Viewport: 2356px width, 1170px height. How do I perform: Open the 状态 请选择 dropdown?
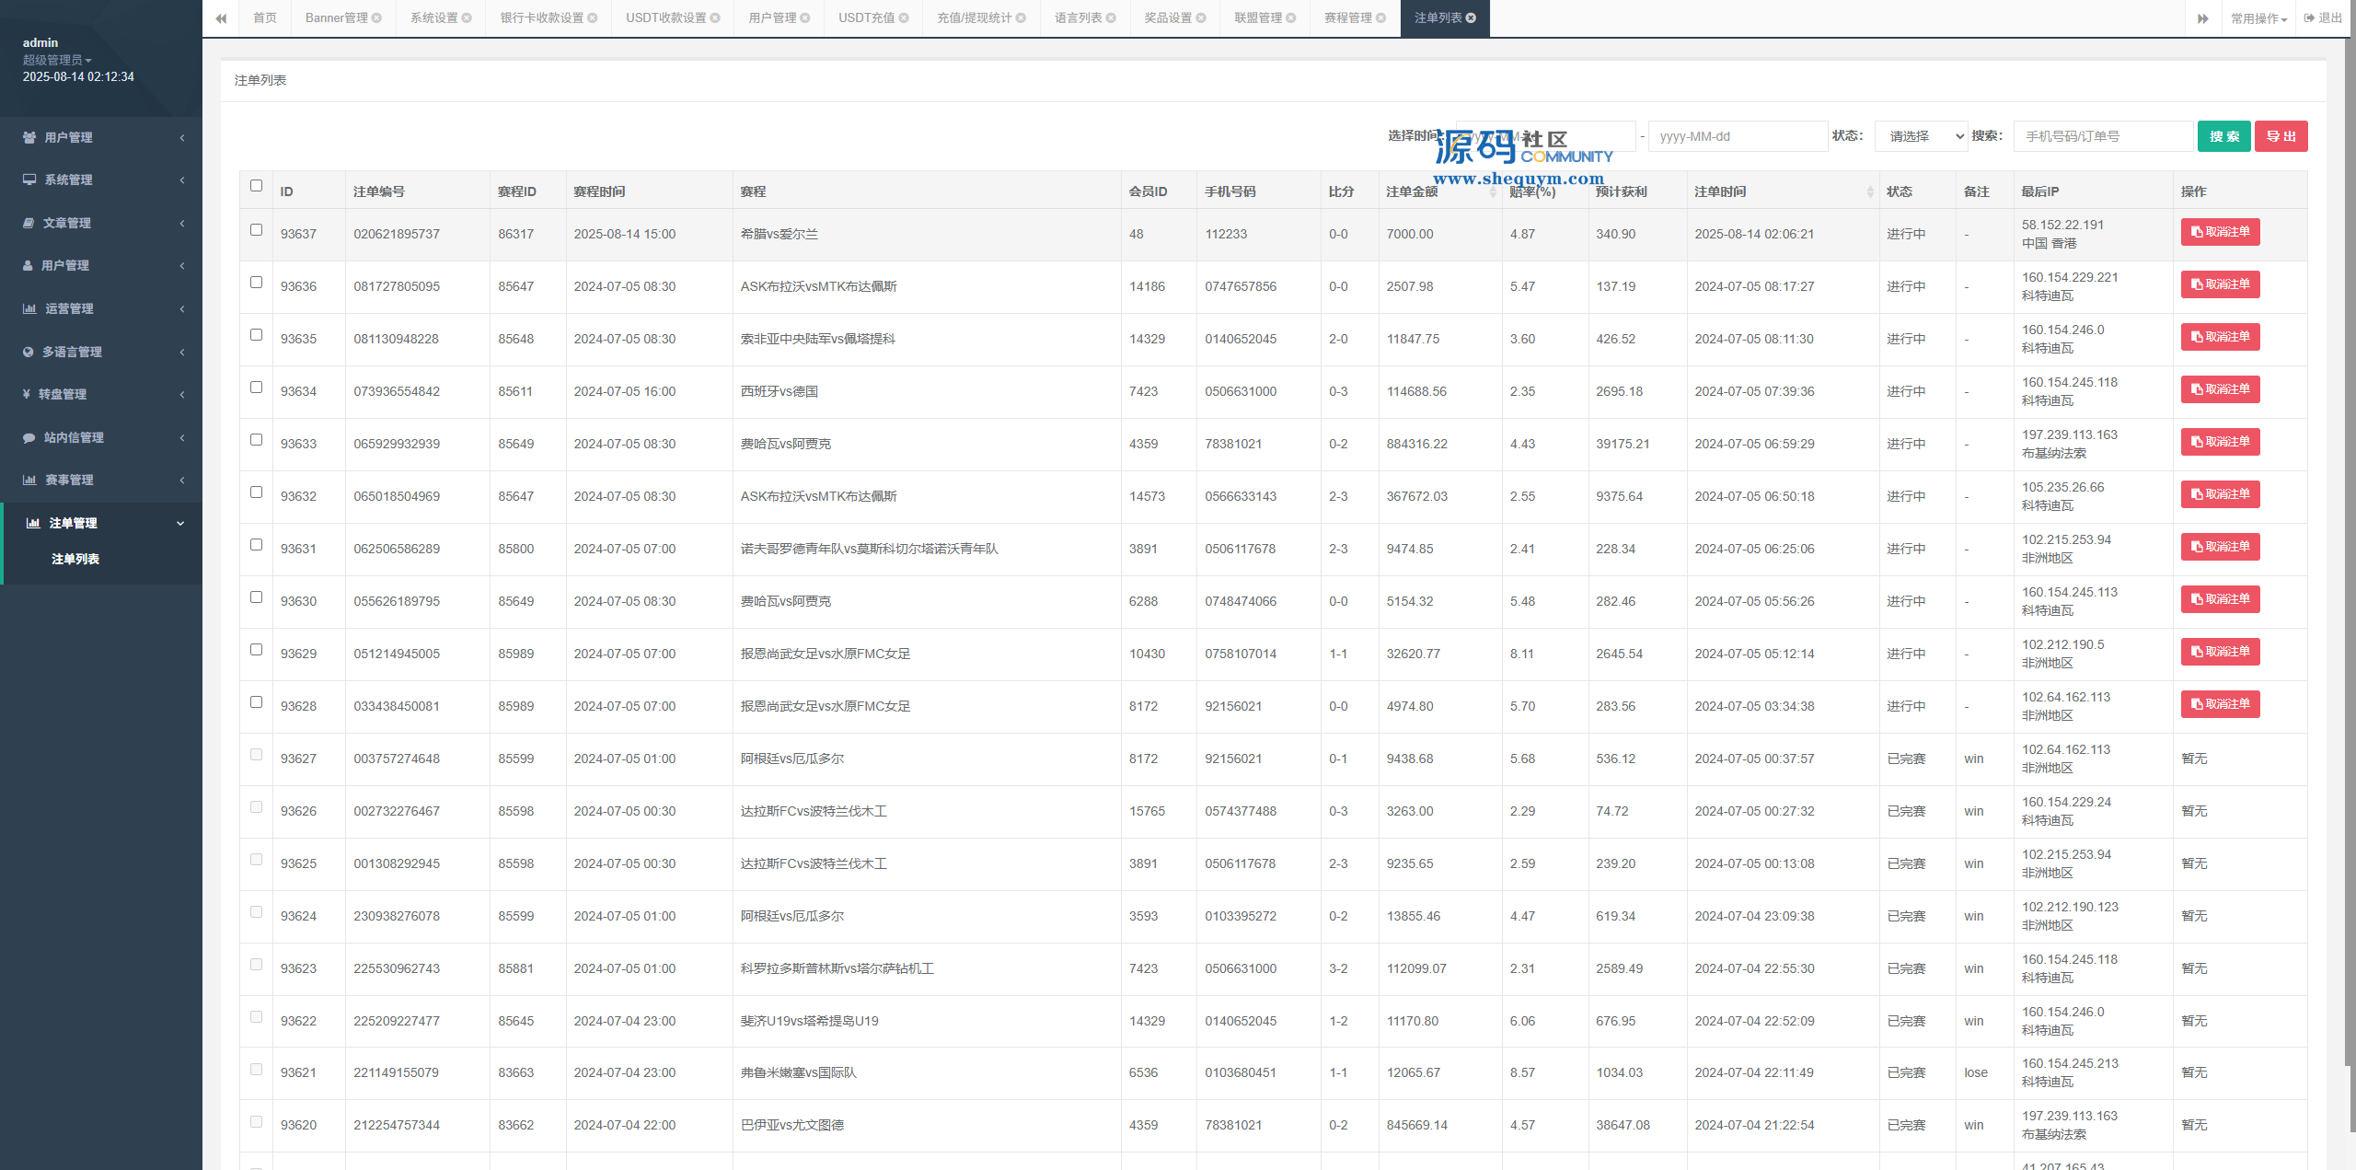click(x=1921, y=136)
